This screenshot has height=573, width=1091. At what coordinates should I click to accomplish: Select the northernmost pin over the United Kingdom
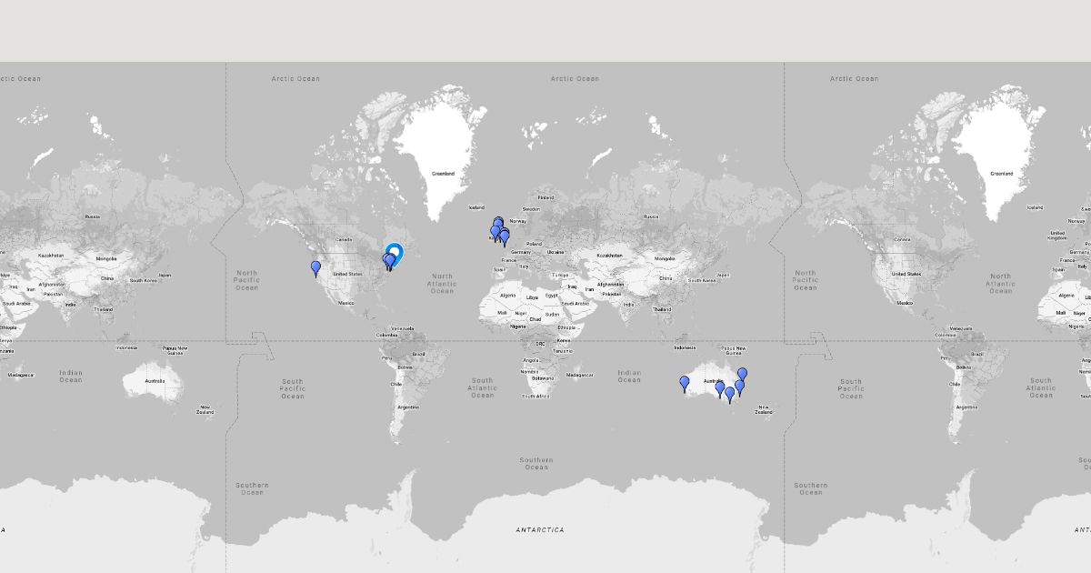tap(498, 221)
